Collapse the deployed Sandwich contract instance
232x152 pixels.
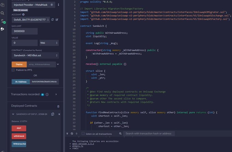(13, 114)
